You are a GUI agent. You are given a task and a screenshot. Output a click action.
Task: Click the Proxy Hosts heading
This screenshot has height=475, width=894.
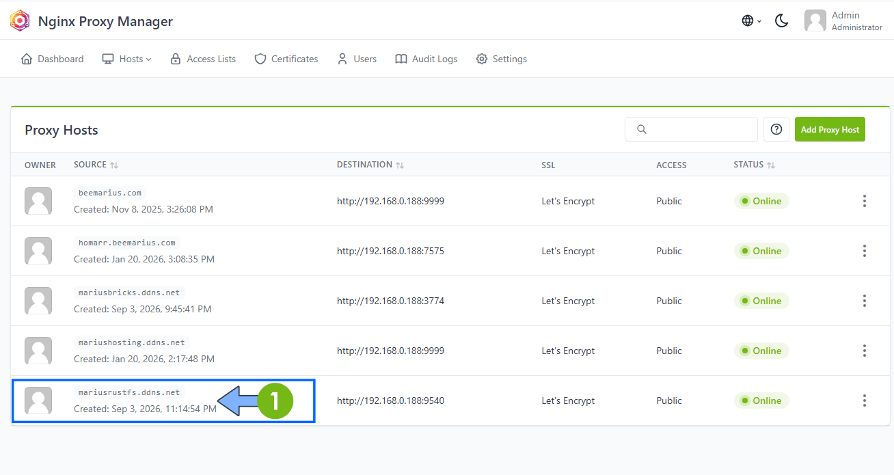tap(62, 130)
